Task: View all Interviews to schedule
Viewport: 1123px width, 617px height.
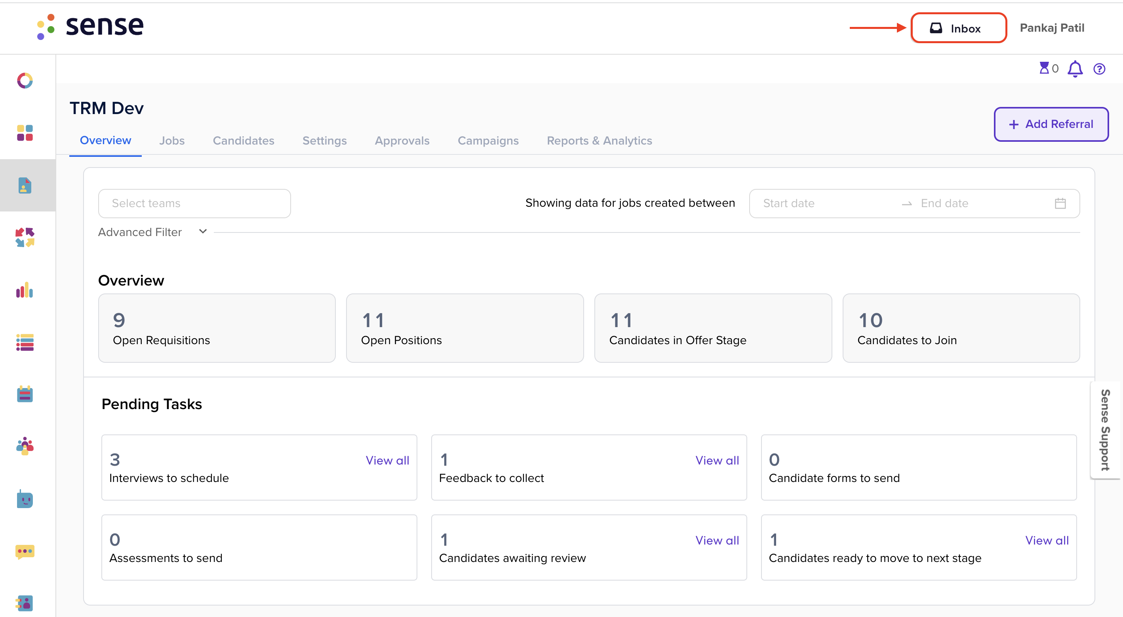Action: 387,461
